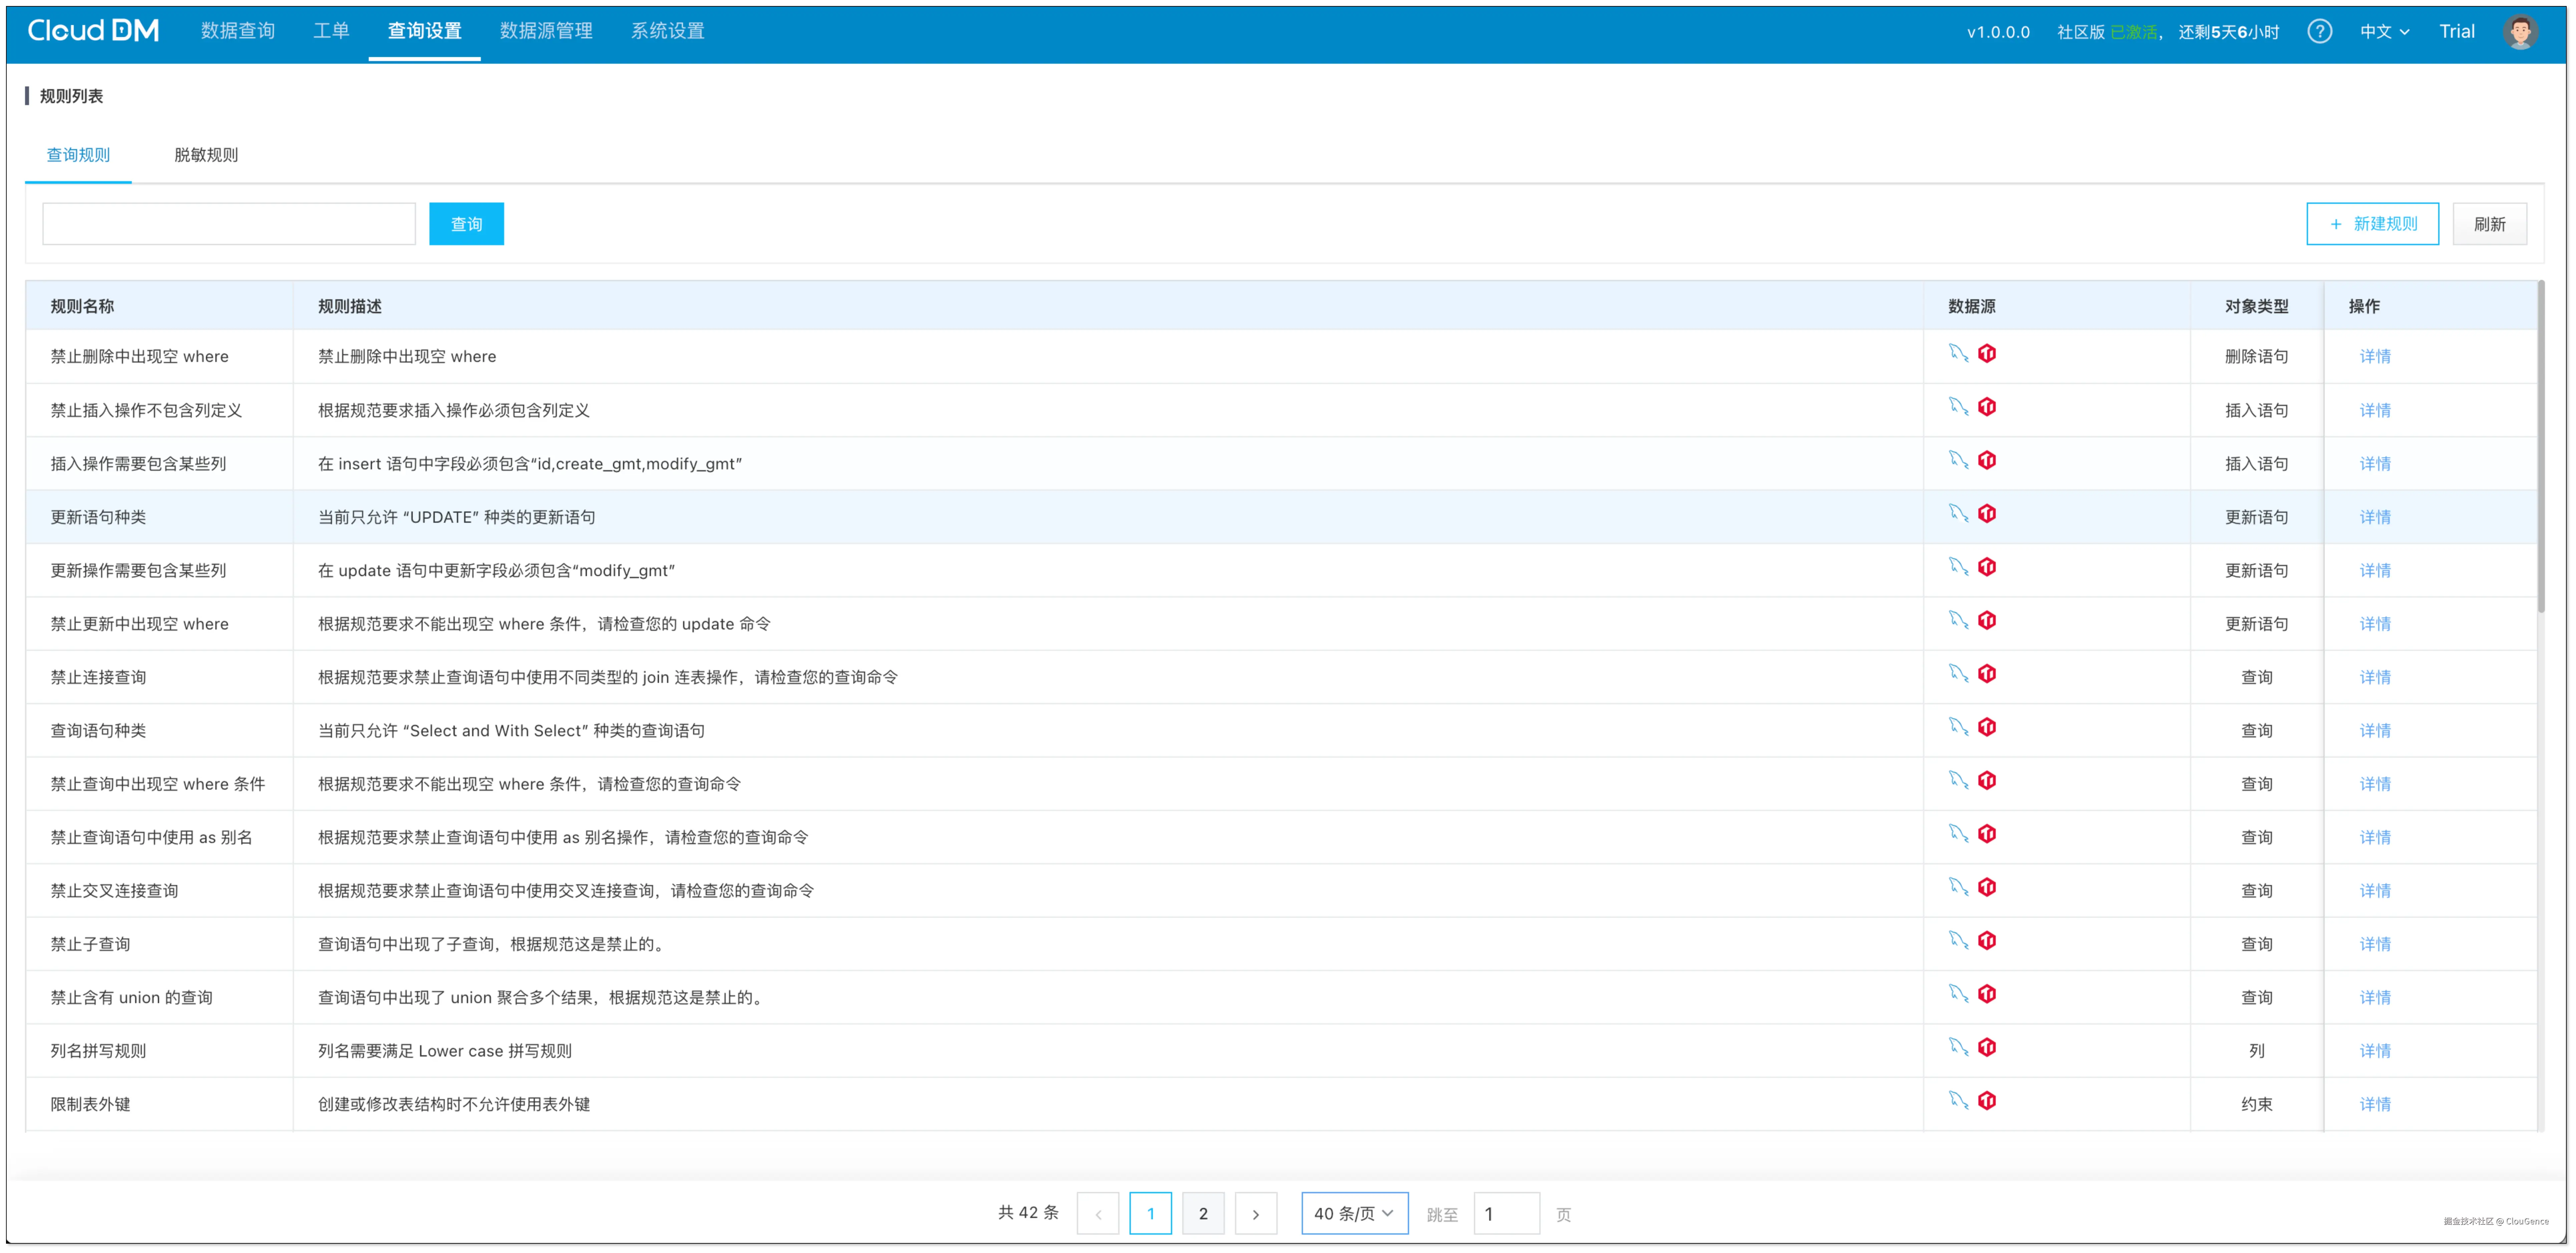Click the rule search input field

(229, 224)
